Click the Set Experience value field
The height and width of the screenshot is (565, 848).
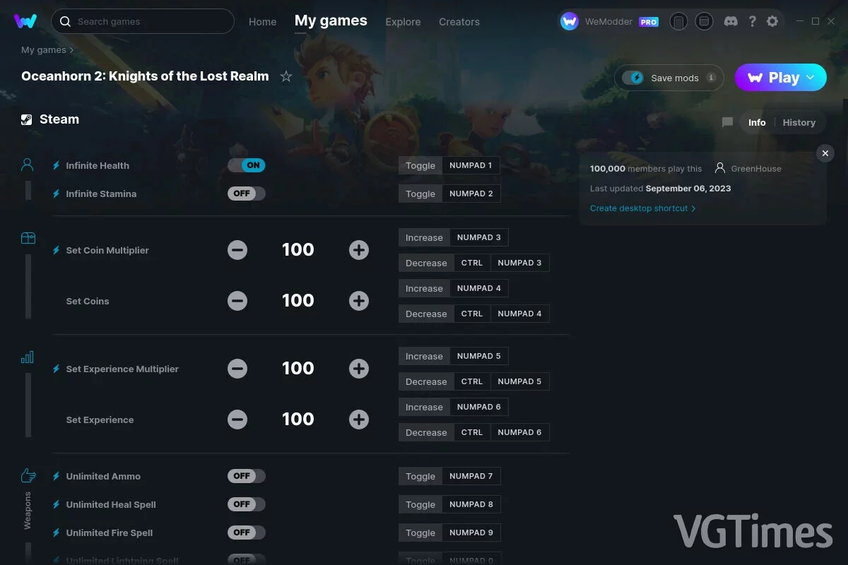click(298, 420)
